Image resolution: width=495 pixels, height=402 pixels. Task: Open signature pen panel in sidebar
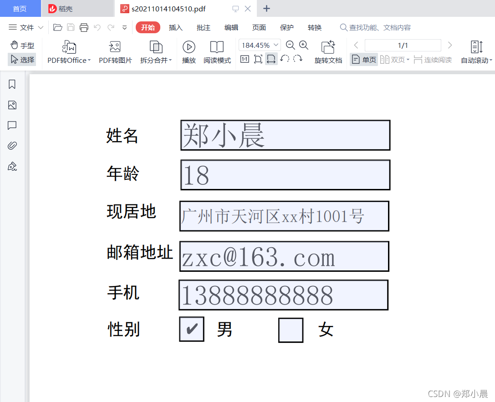pyautogui.click(x=12, y=166)
